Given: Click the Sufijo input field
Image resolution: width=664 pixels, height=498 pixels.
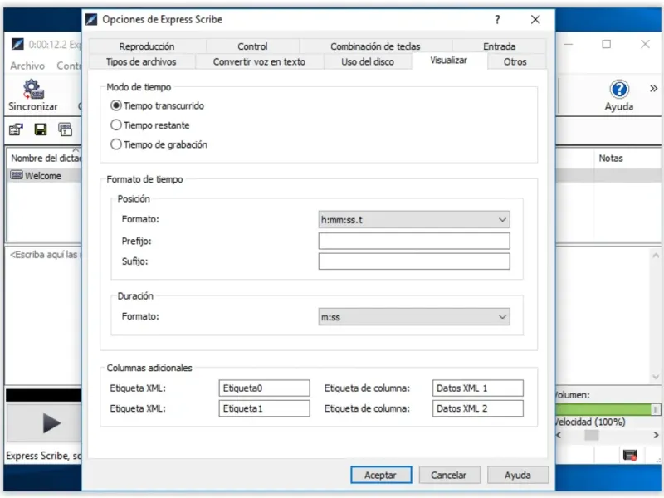Looking at the screenshot, I should point(413,261).
